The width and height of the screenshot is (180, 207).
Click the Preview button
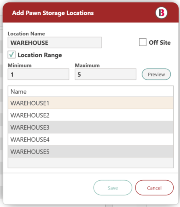click(156, 74)
